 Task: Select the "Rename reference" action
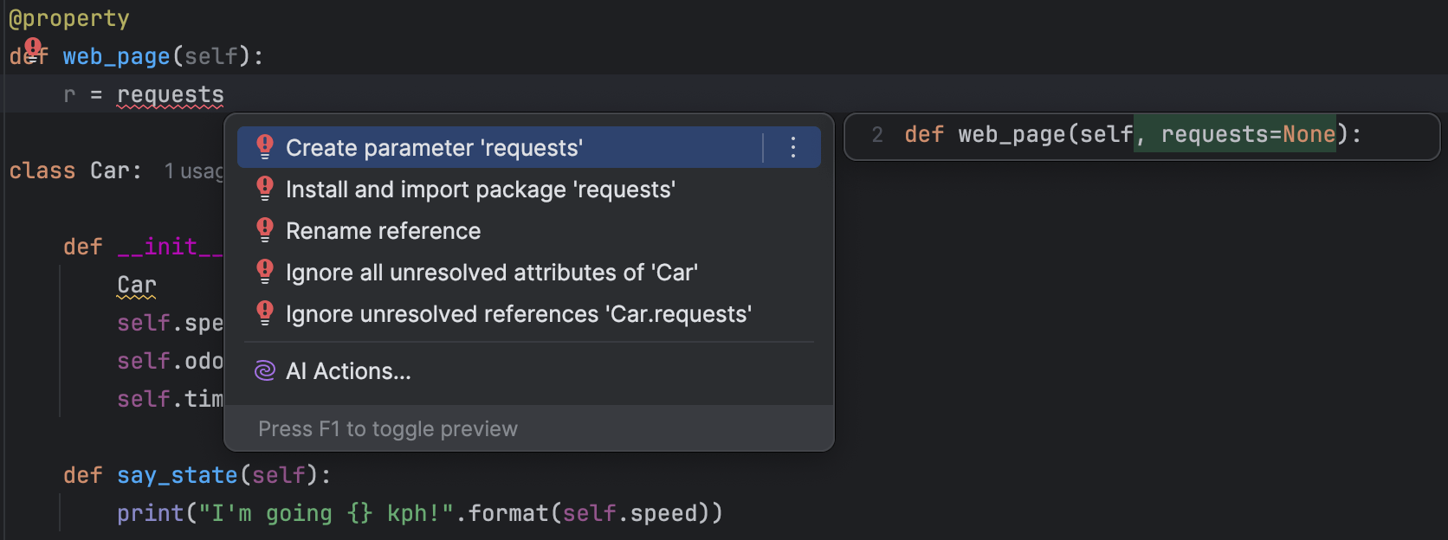click(383, 231)
